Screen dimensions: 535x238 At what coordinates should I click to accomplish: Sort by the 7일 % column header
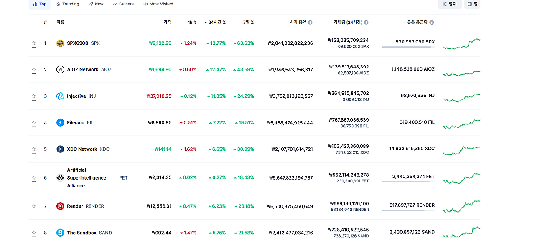coord(248,23)
